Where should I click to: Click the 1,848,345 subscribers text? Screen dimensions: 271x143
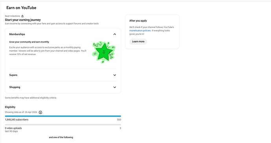(x=16, y=120)
